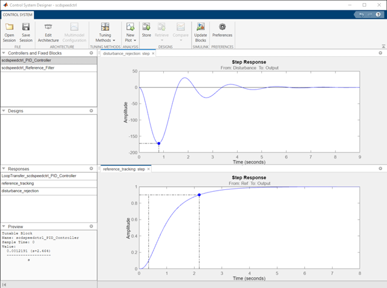Open Preferences gear icon

tap(222, 27)
